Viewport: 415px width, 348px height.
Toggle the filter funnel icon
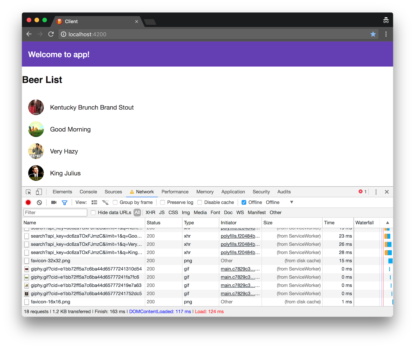point(65,203)
